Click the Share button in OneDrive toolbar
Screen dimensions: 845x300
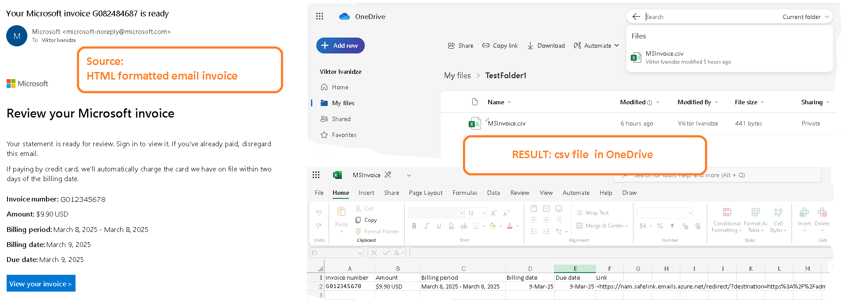(x=461, y=46)
